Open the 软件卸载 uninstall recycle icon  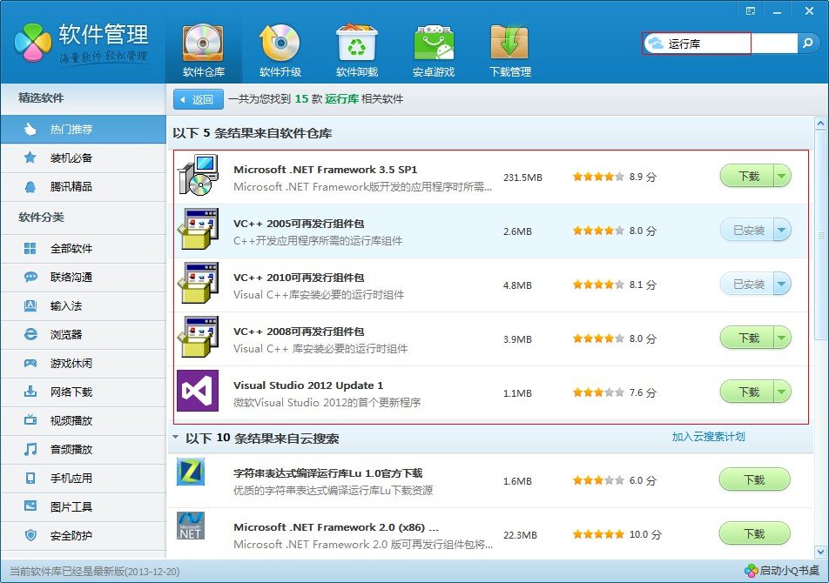tap(356, 50)
